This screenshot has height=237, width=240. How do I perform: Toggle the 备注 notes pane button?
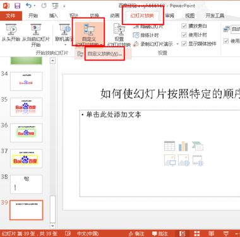pyautogui.click(x=136, y=234)
